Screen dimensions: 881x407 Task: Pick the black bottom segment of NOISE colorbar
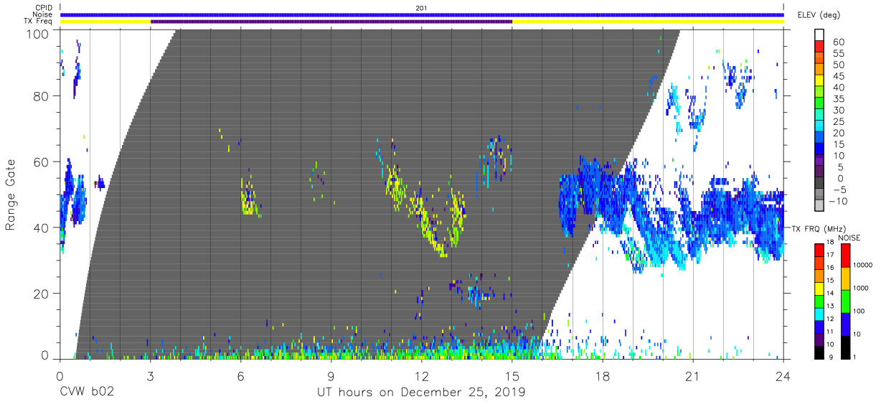844,347
